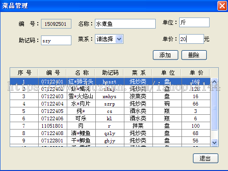The width and height of the screenshot is (228, 171).
Task: Select the row with code 07122401
Action: pos(110,82)
